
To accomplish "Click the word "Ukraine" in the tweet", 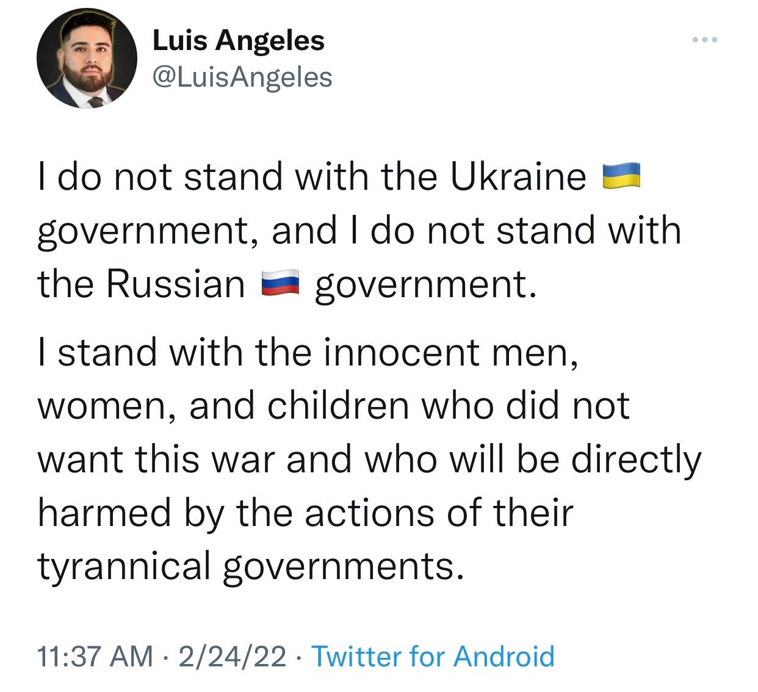I will (x=518, y=176).
